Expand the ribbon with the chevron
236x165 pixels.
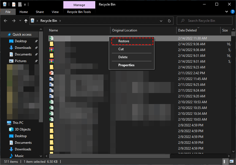pos(227,12)
